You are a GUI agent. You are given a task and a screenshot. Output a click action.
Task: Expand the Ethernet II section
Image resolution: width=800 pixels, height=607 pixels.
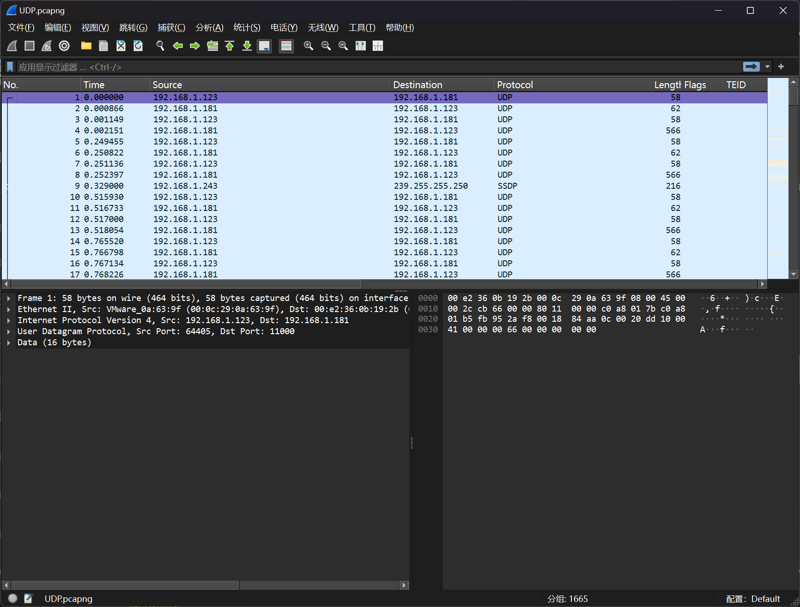[9, 309]
